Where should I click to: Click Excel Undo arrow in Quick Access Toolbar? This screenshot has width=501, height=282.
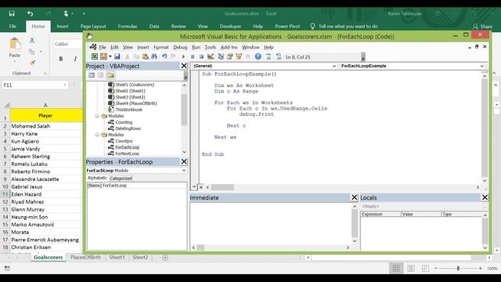[x=30, y=13]
